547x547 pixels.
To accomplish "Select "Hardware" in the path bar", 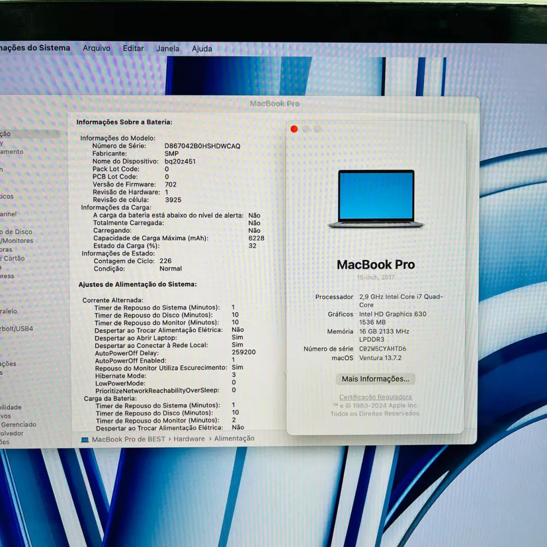I will coord(189,439).
